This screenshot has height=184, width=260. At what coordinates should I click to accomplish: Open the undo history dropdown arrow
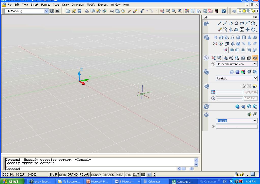coord(147,11)
